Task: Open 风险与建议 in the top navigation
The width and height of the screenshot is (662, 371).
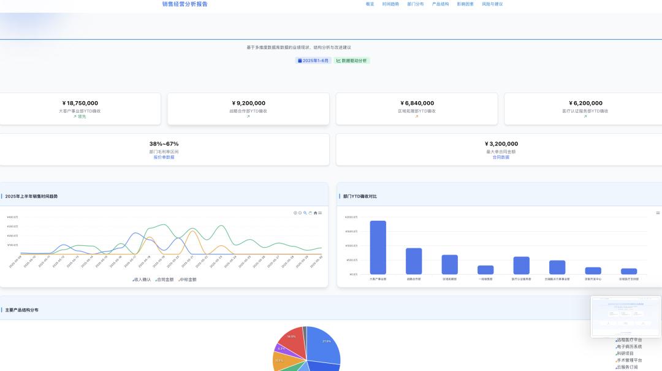Action: tap(492, 4)
